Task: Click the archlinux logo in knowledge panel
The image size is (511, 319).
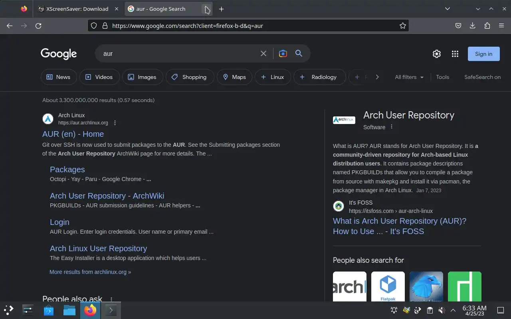Action: point(344,120)
